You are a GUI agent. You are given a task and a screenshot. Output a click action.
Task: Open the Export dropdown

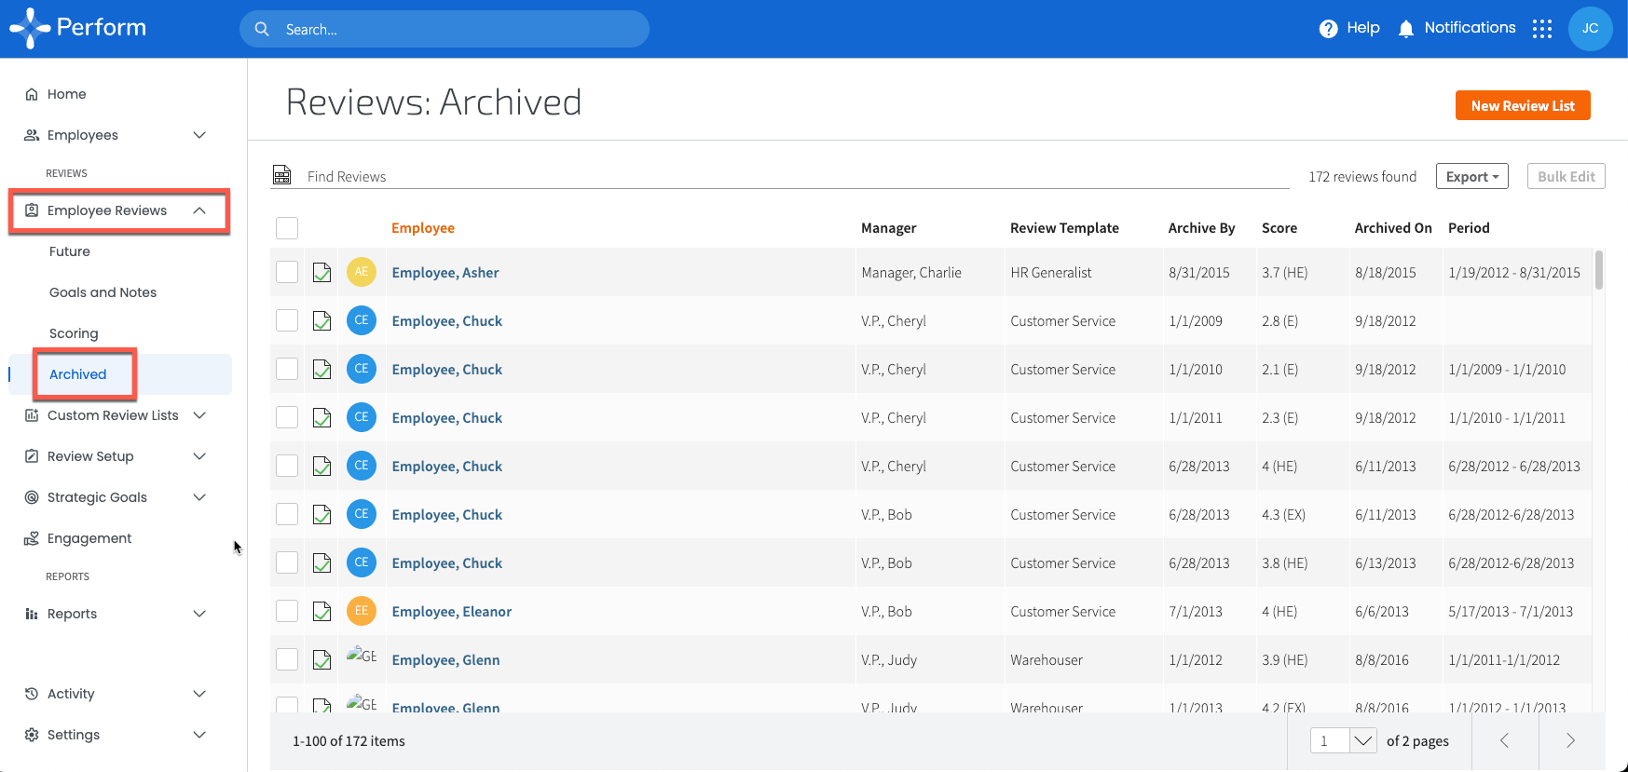pyautogui.click(x=1471, y=176)
